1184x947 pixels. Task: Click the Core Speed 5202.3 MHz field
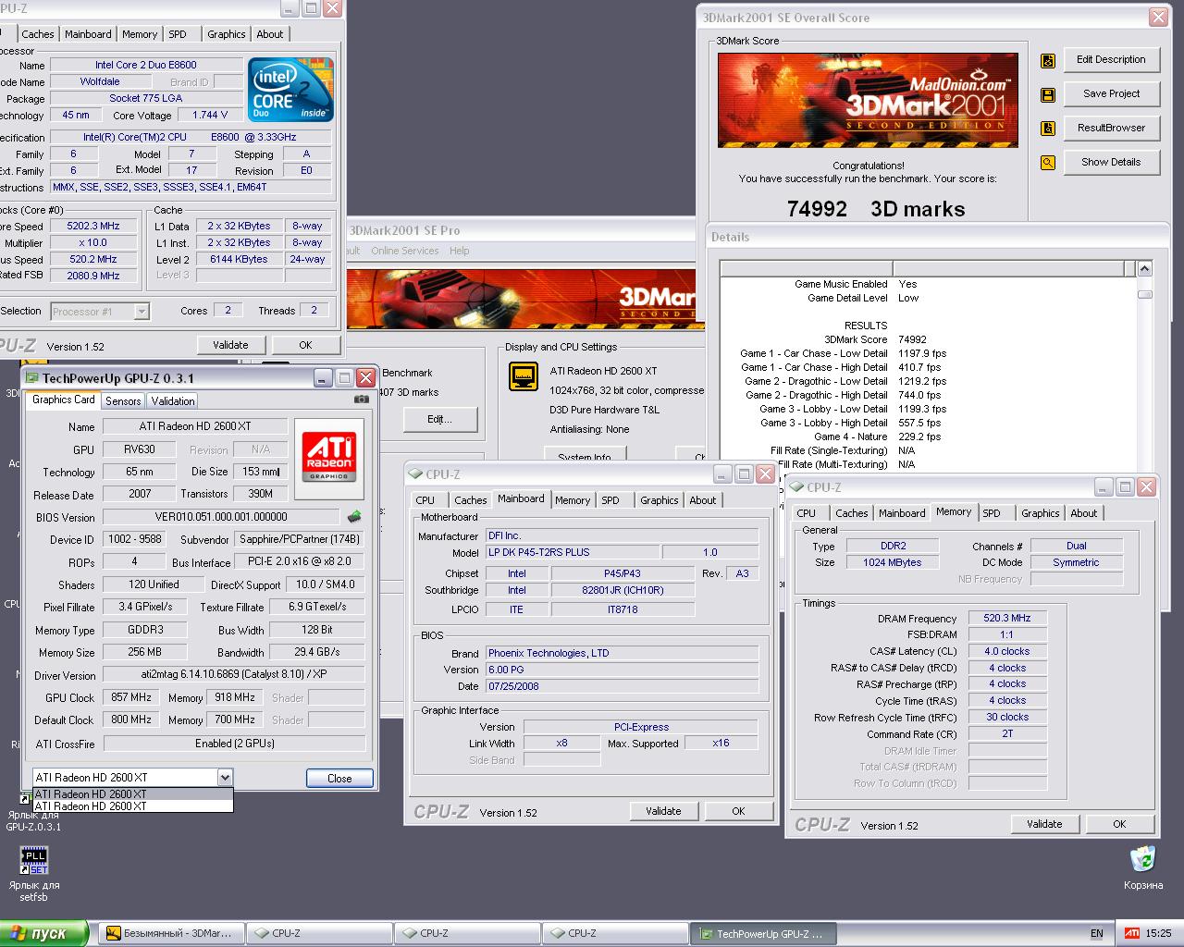[x=93, y=226]
